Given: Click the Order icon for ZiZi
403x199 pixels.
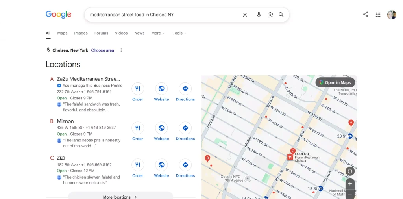Looking at the screenshot, I should (x=138, y=165).
